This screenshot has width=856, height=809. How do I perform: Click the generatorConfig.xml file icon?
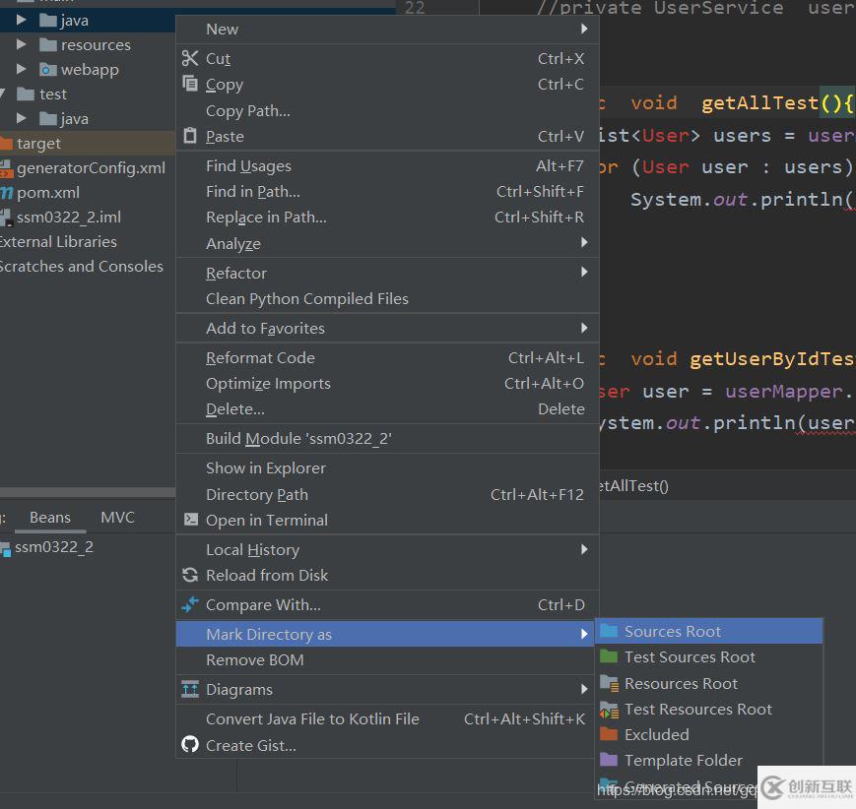coord(7,168)
